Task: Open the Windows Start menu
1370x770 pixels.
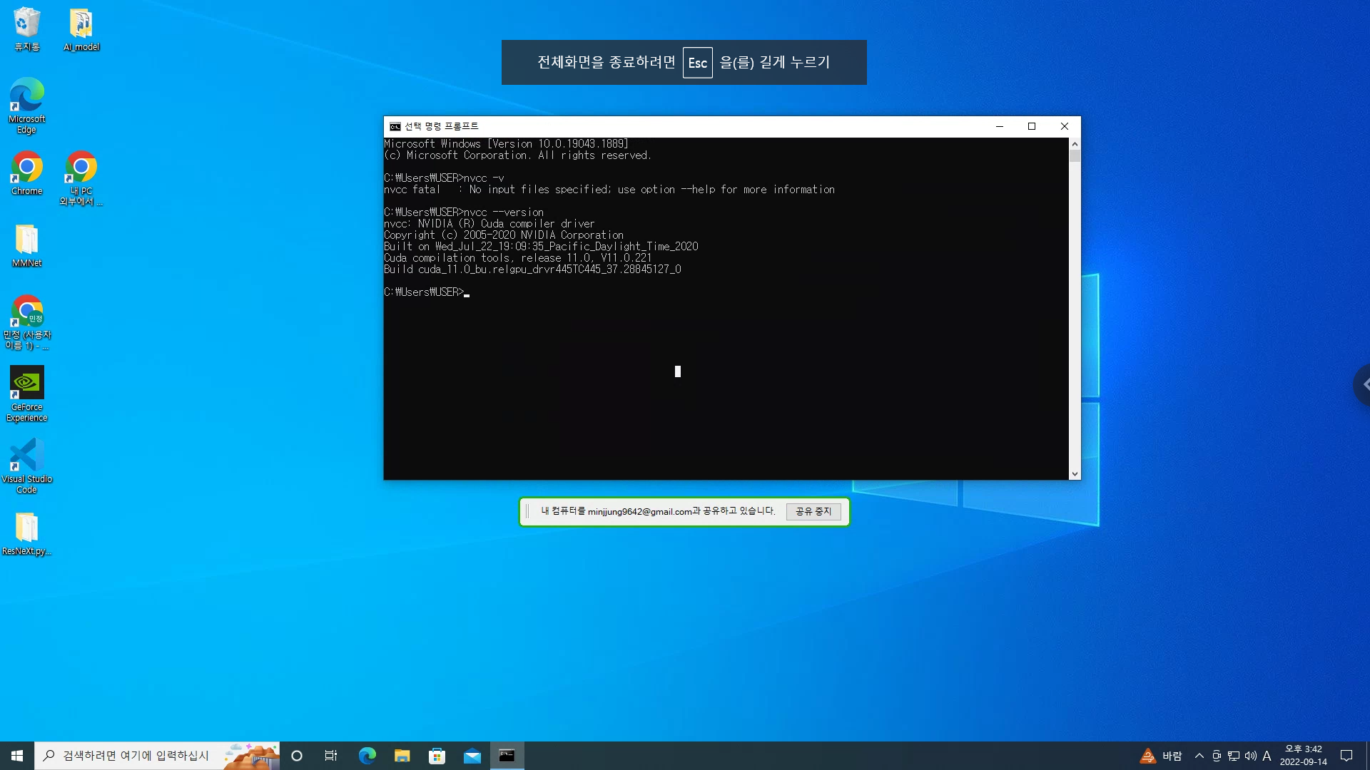Action: click(17, 756)
